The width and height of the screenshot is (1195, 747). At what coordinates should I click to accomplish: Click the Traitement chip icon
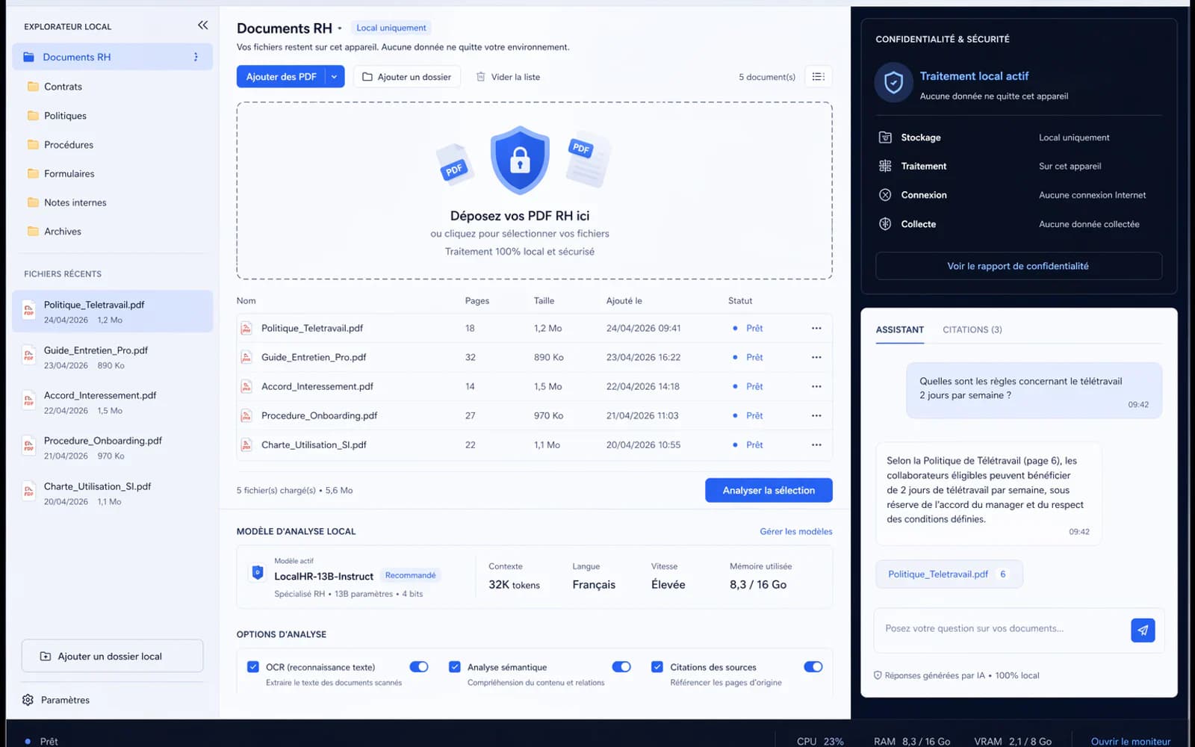(885, 166)
